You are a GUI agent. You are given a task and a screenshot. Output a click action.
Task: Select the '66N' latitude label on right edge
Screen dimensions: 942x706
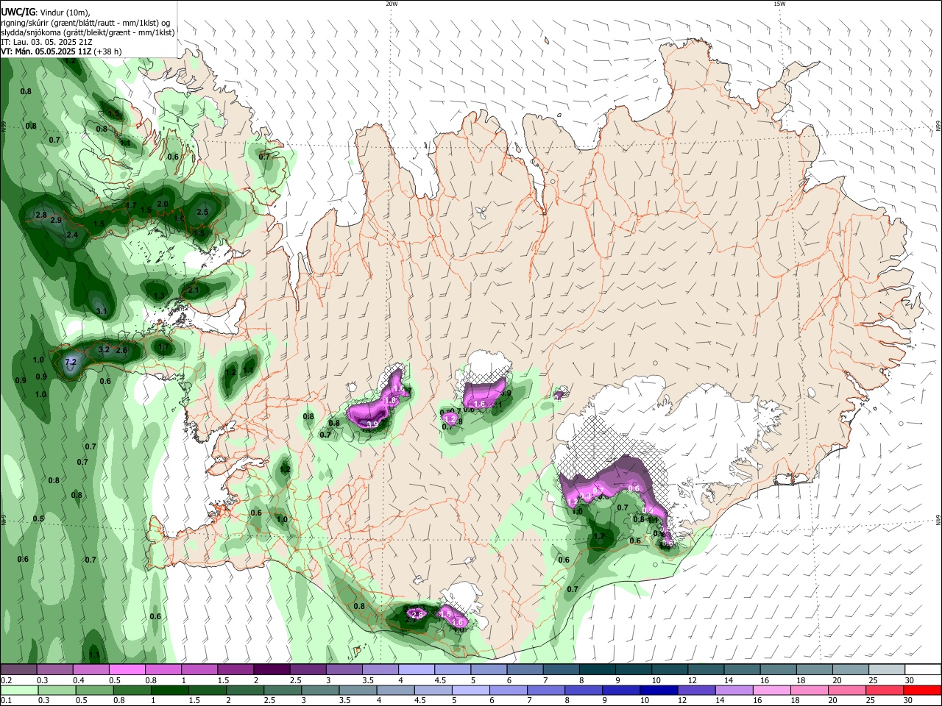(x=938, y=126)
